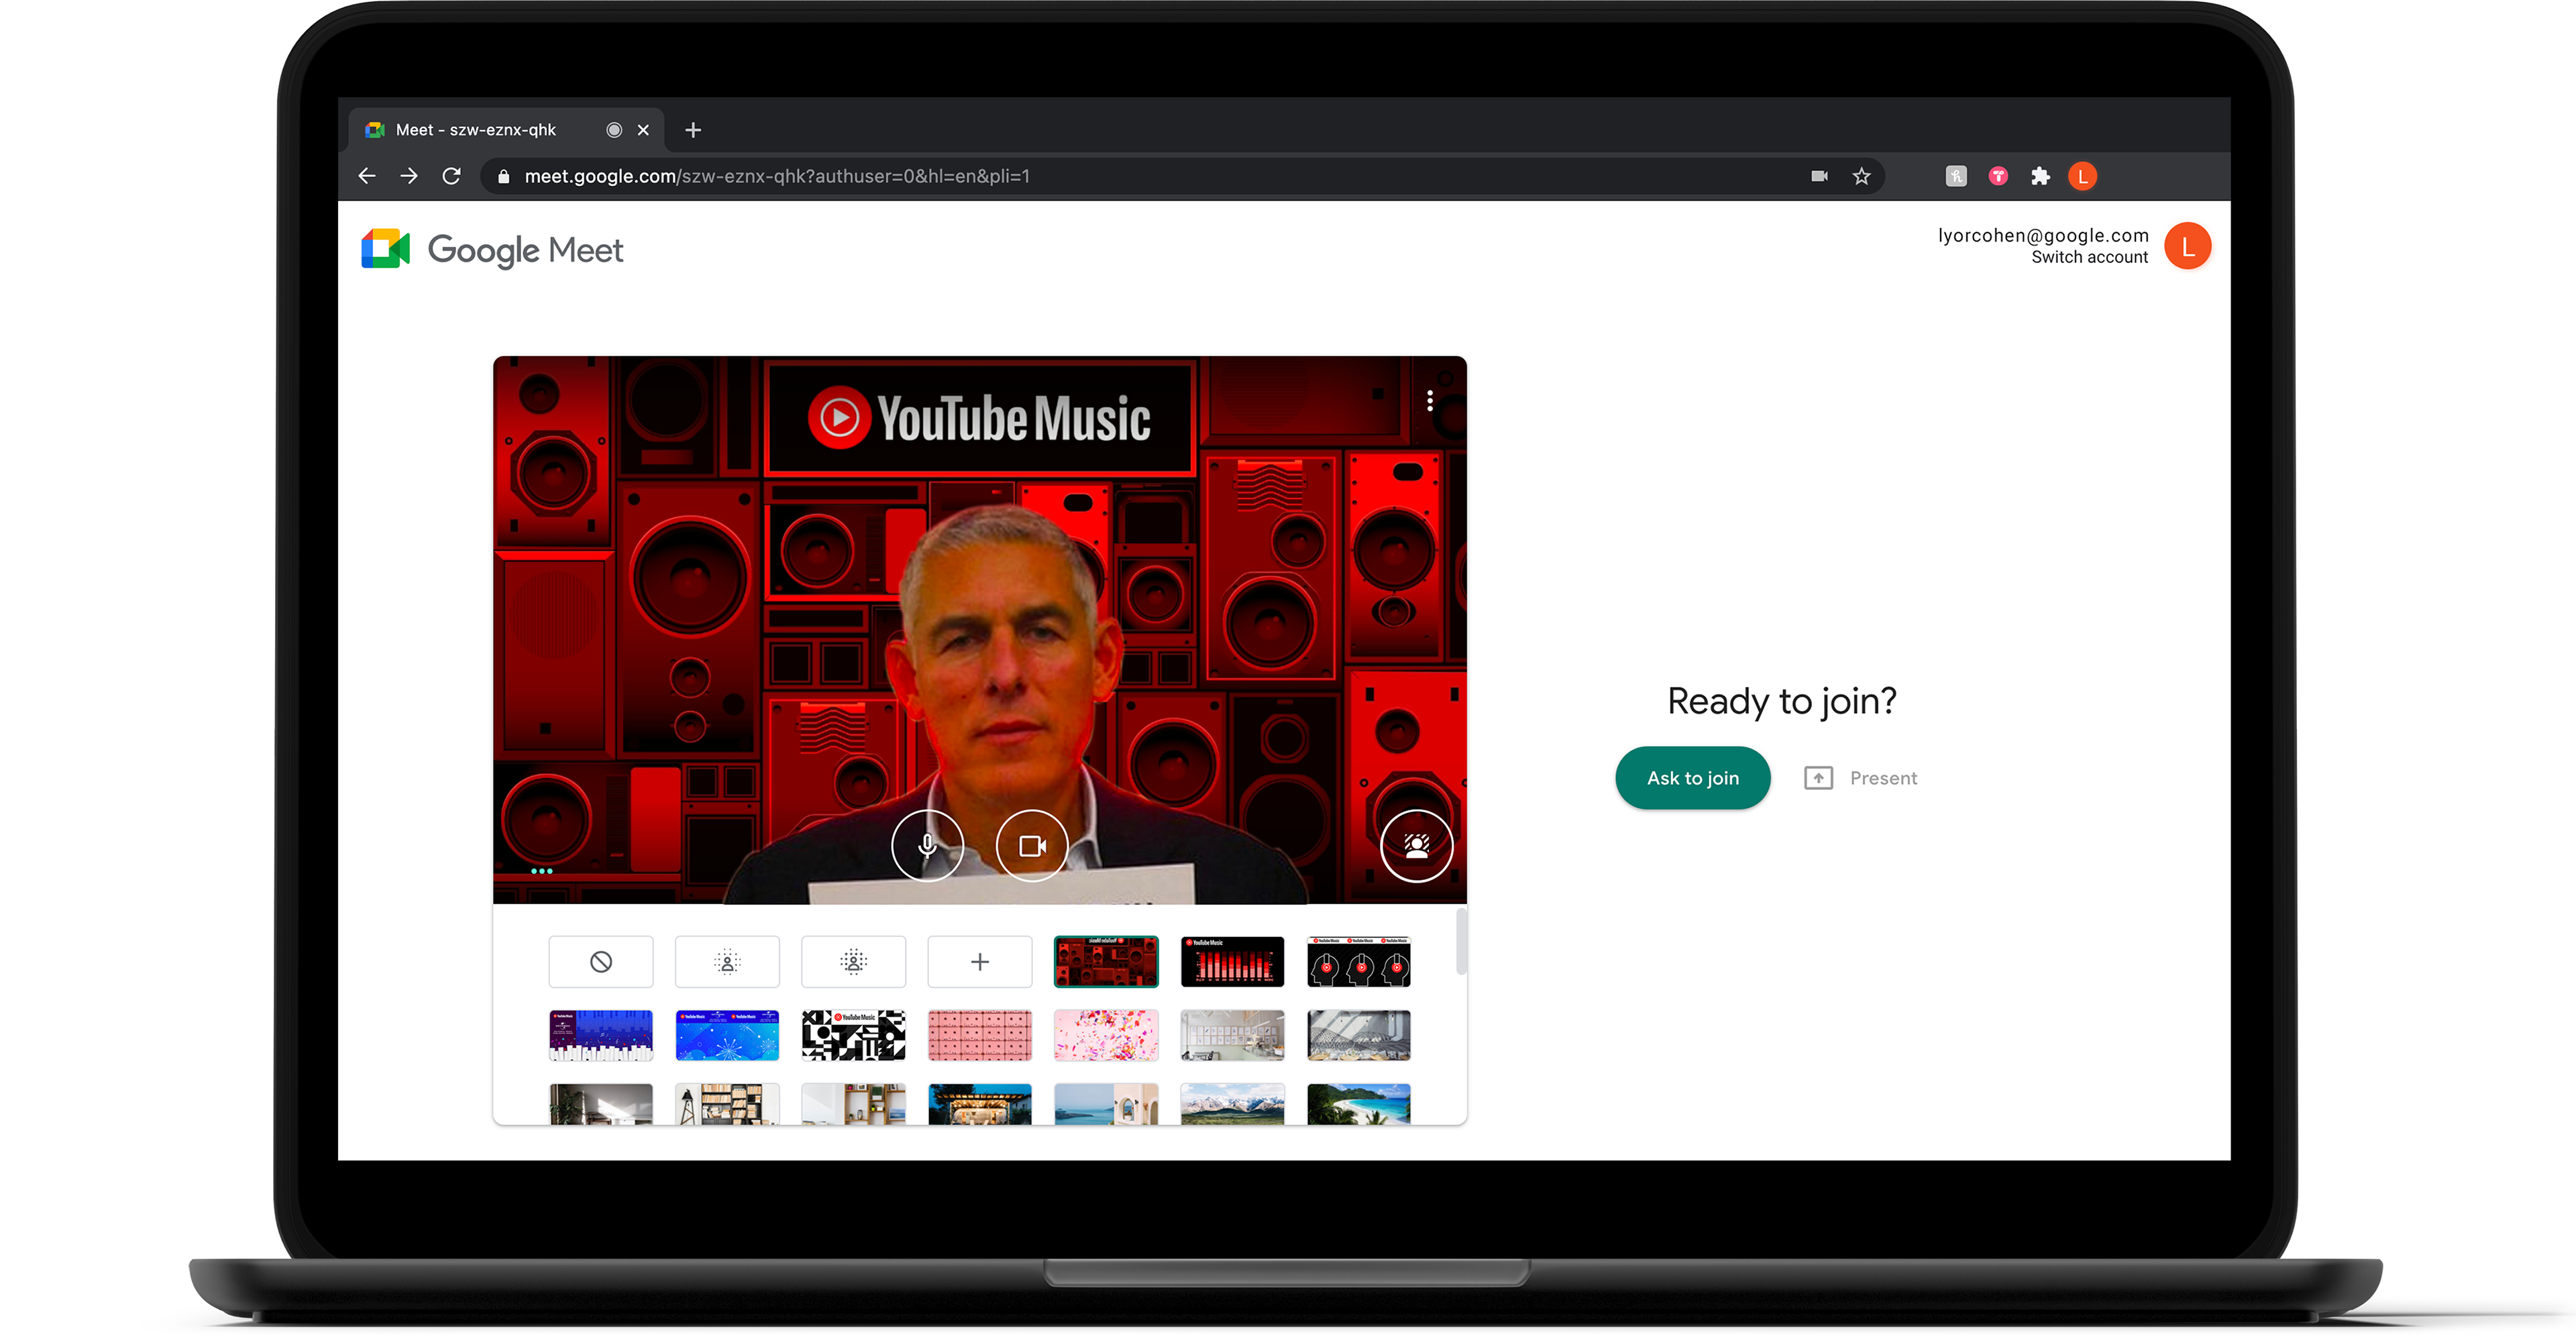Turn off the camera in preview
Image resolution: width=2576 pixels, height=1336 pixels.
[x=1032, y=846]
